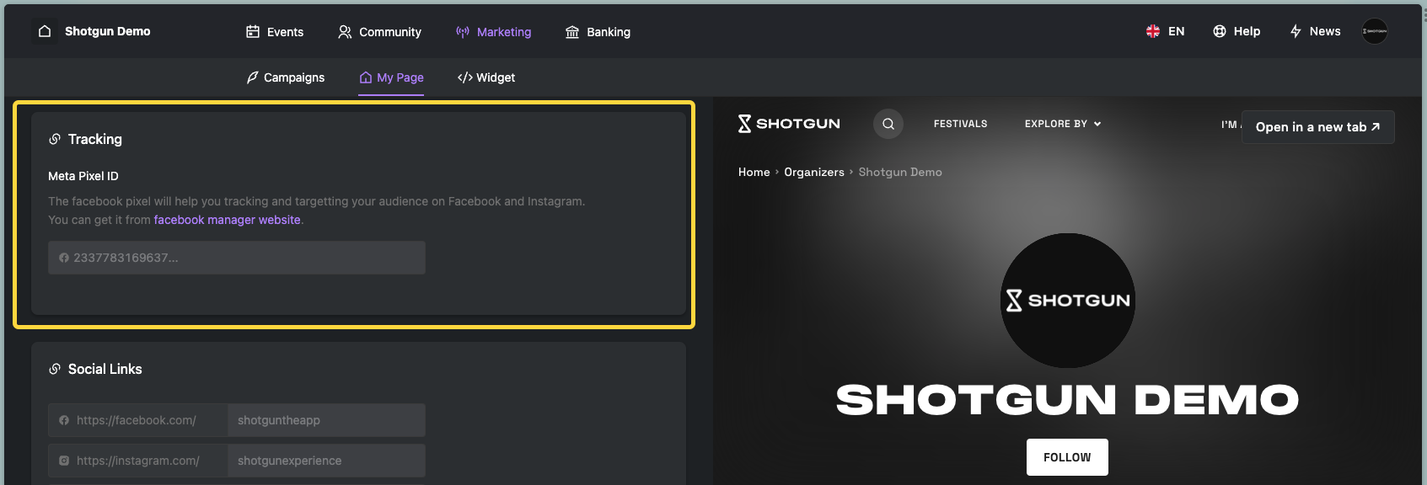Screen dimensions: 1427x485
Task: Open the Community menu
Action: click(x=379, y=32)
